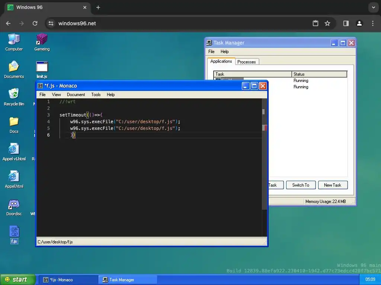The image size is (381, 285).
Task: Switch to the Processes tab
Action: pyautogui.click(x=247, y=62)
